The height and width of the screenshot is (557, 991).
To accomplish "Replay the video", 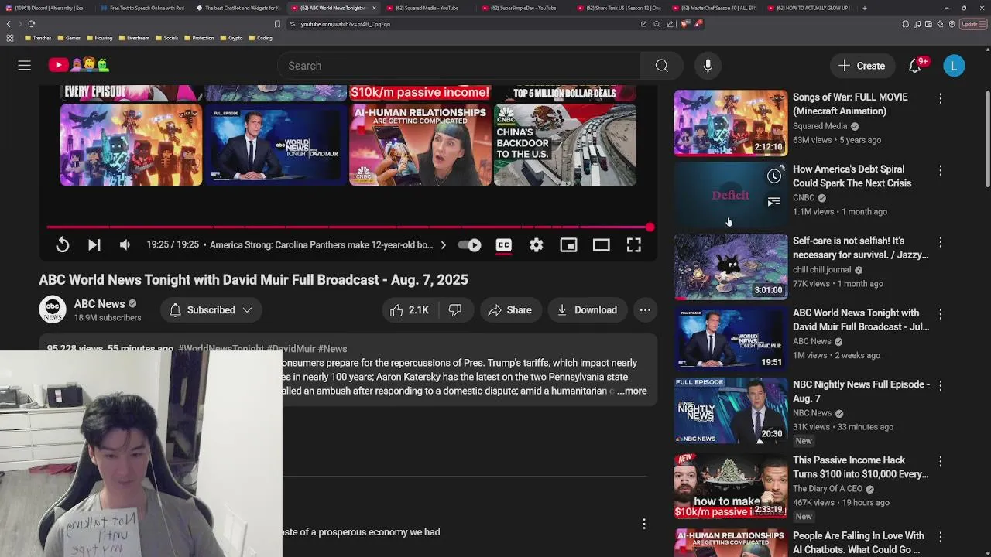I will [63, 245].
